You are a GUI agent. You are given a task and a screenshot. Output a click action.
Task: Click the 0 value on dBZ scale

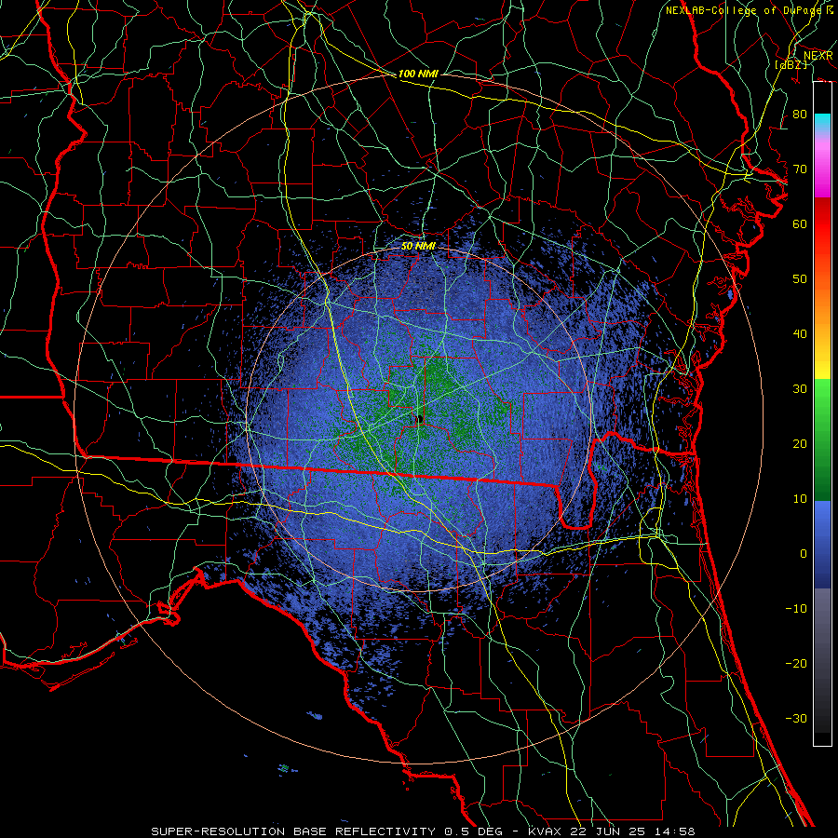pyautogui.click(x=804, y=554)
